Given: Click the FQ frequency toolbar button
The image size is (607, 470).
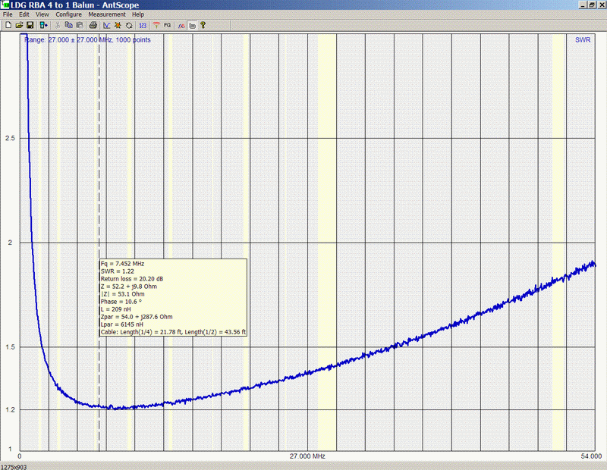Looking at the screenshot, I should 167,25.
